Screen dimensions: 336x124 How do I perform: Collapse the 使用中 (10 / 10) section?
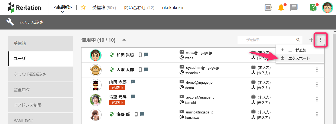point(124,40)
